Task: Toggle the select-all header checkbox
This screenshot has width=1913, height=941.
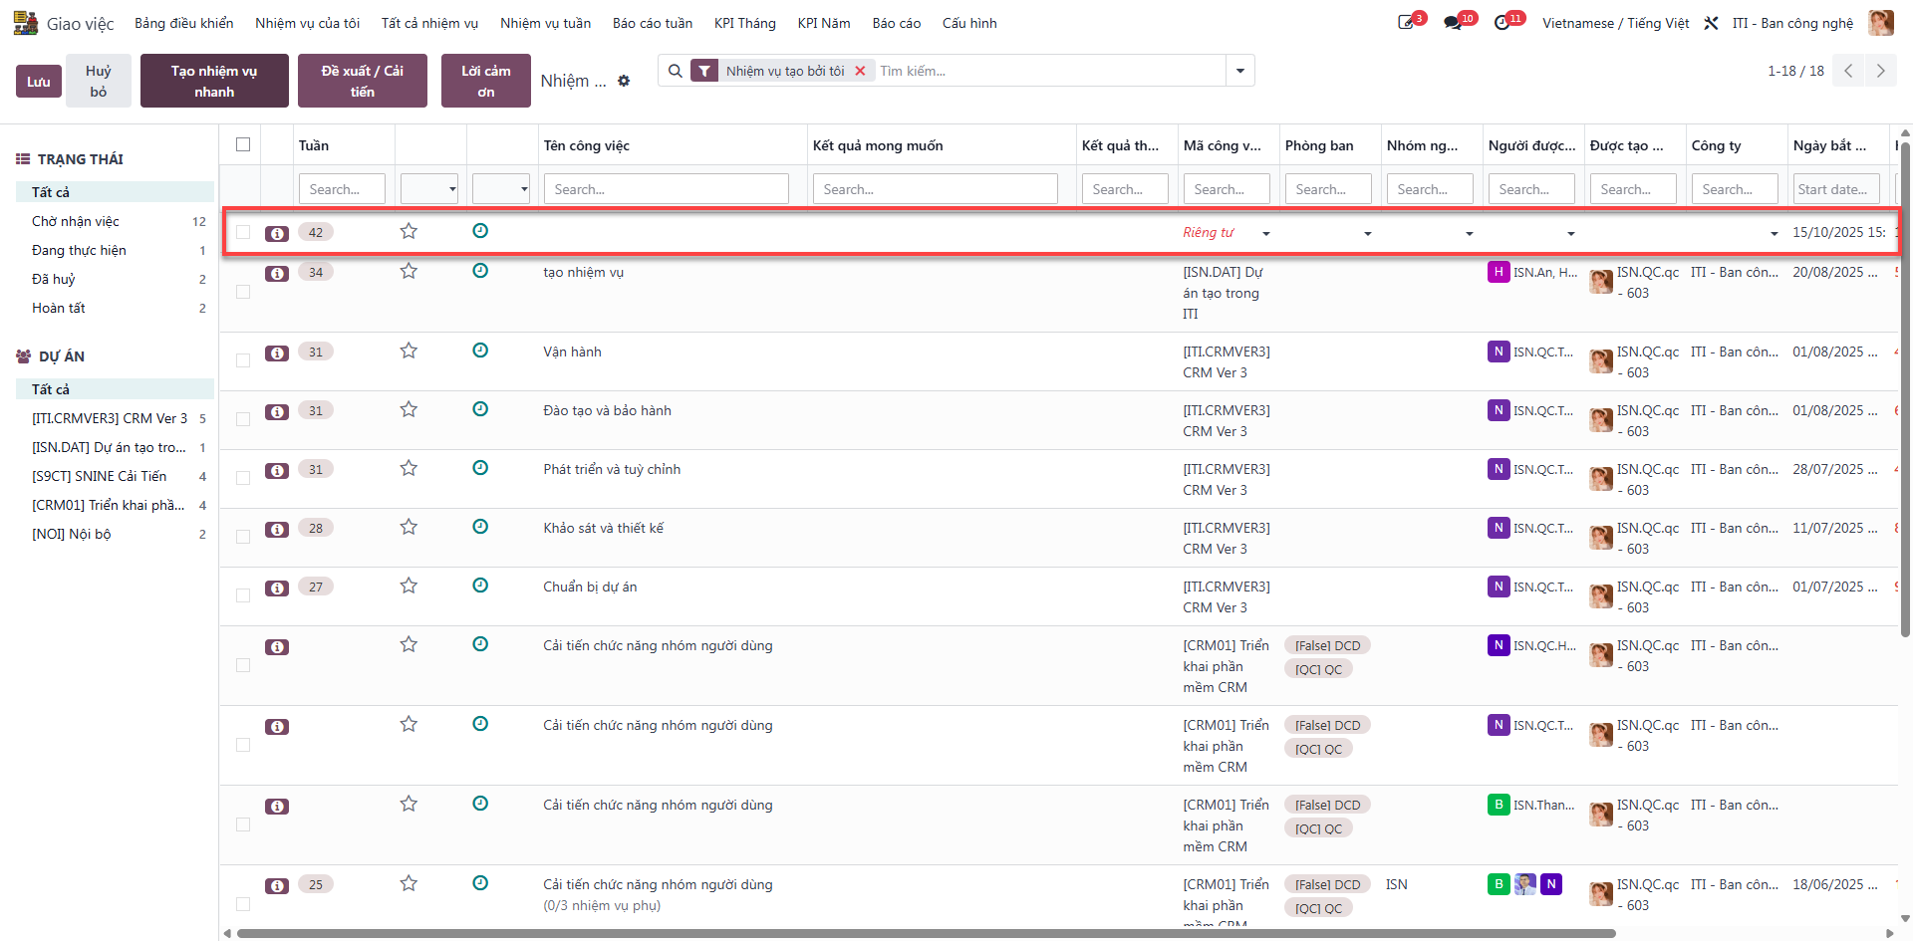Action: pyautogui.click(x=243, y=144)
